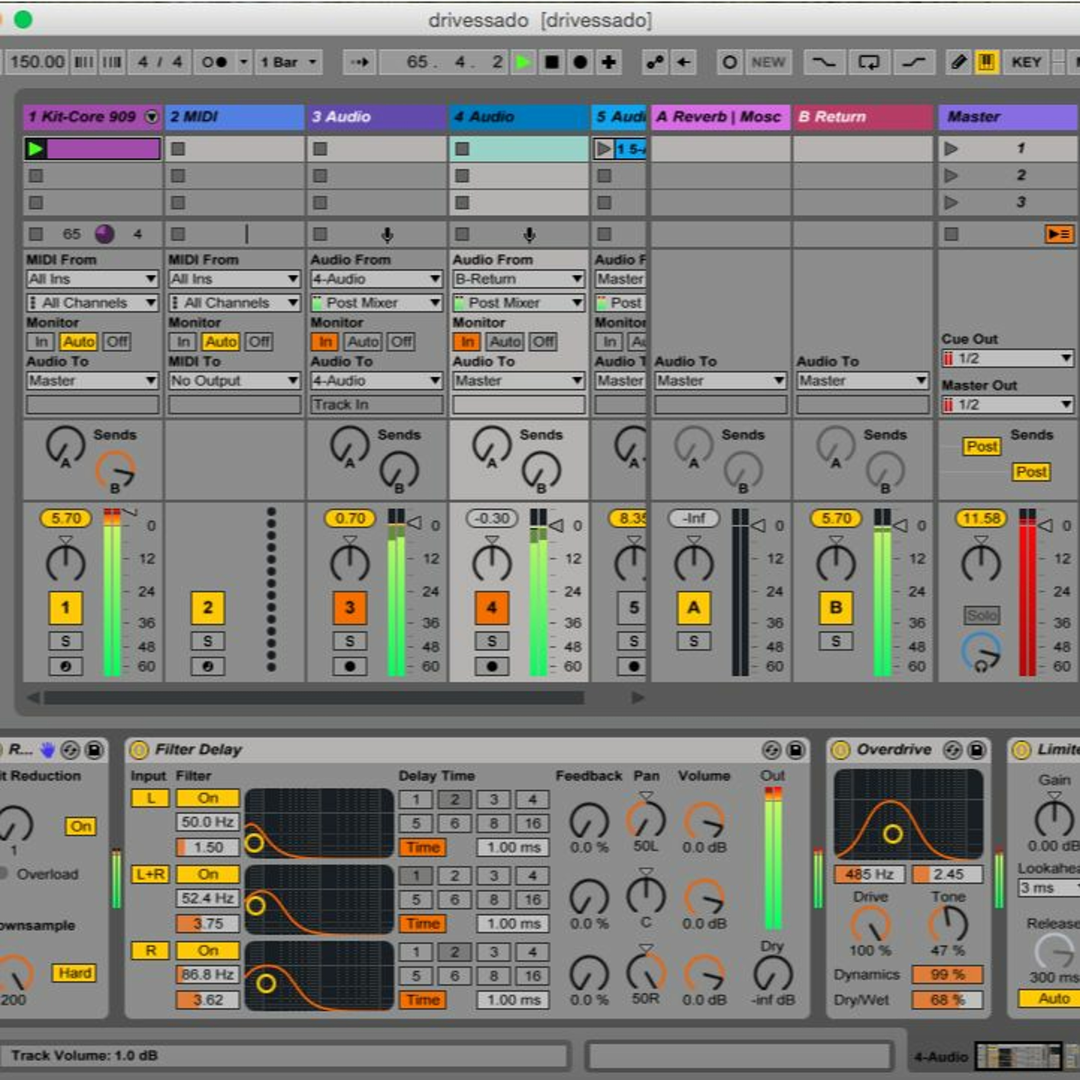Click the Play button in transport
This screenshot has width=1080, height=1080.
pos(523,62)
